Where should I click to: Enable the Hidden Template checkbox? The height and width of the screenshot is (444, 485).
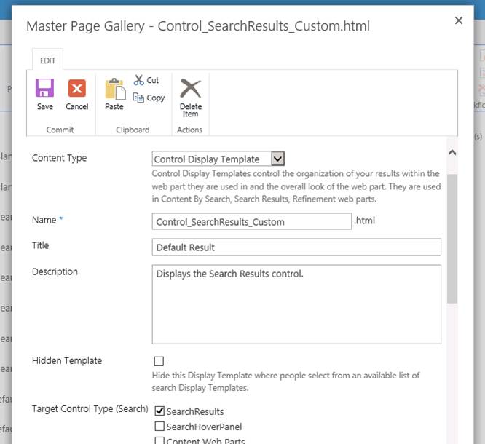pos(159,361)
